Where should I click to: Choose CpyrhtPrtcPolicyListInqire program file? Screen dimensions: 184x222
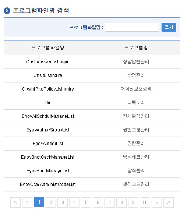[x=48, y=89]
